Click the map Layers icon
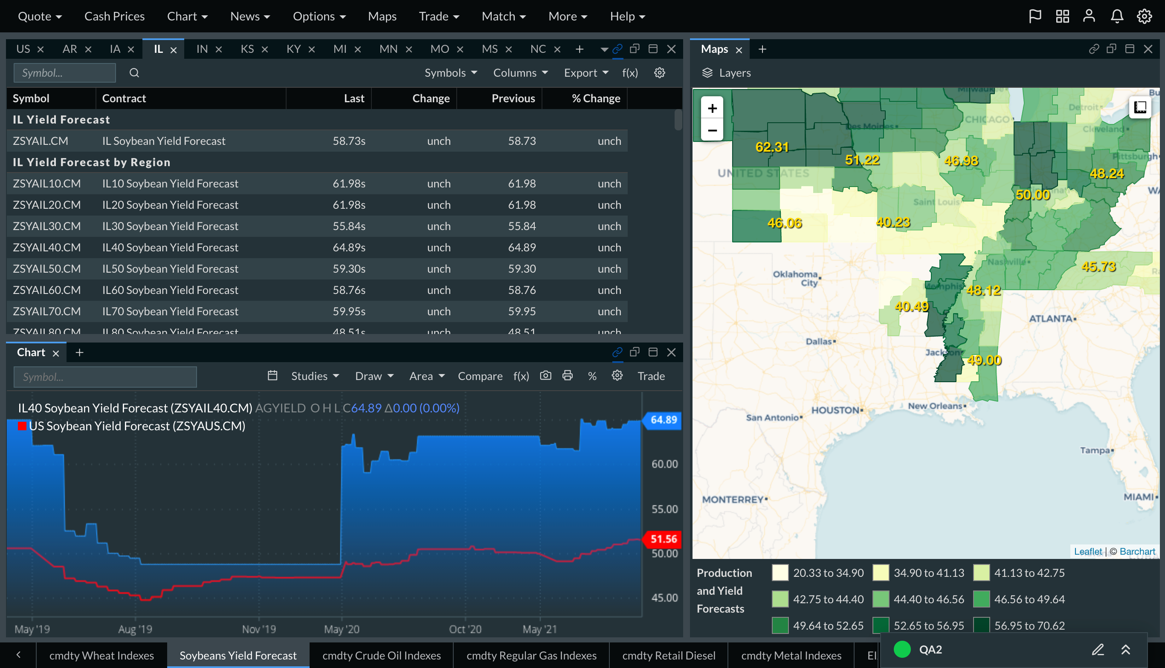 (x=707, y=72)
